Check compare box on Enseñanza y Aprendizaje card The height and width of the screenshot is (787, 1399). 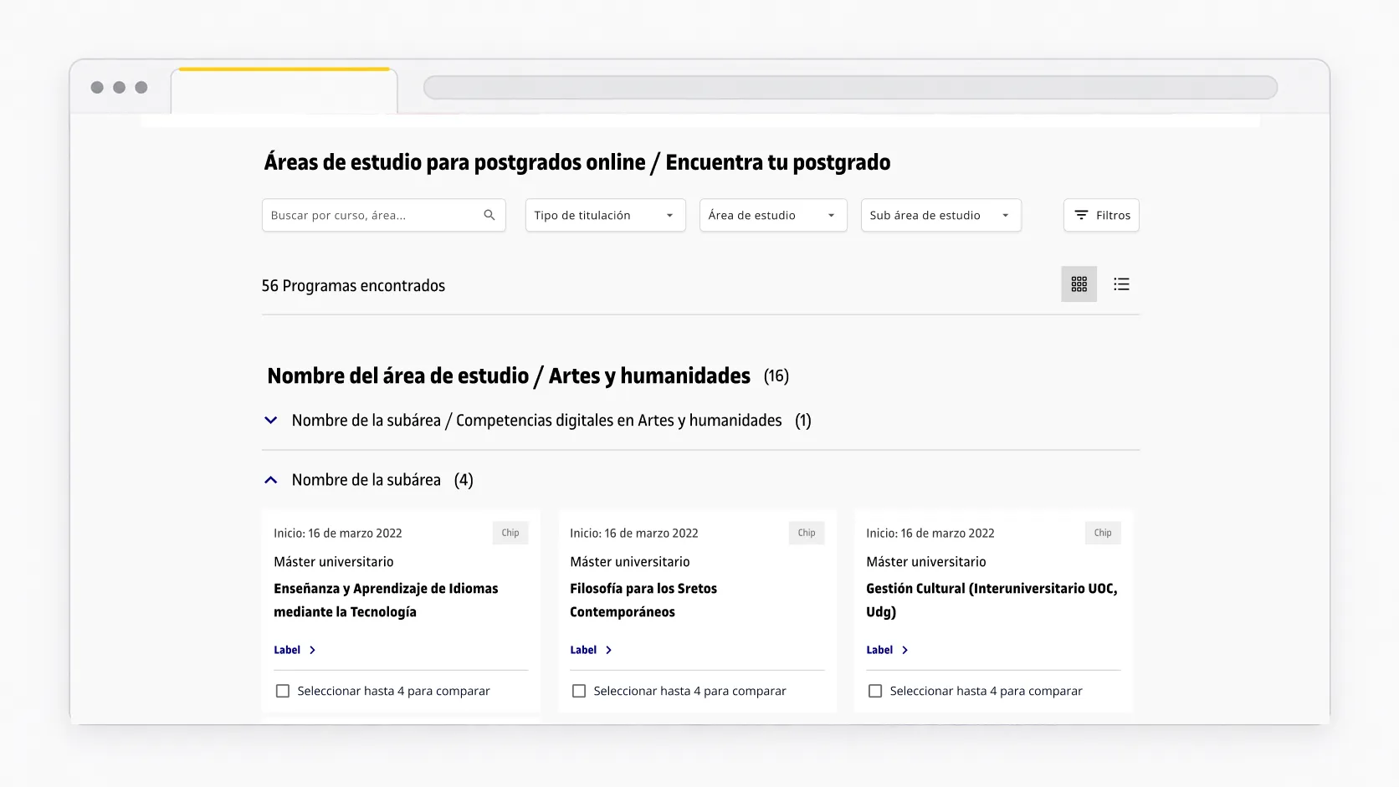pyautogui.click(x=283, y=691)
